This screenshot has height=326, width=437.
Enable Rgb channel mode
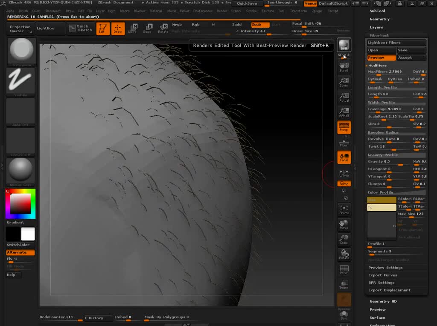click(x=195, y=24)
